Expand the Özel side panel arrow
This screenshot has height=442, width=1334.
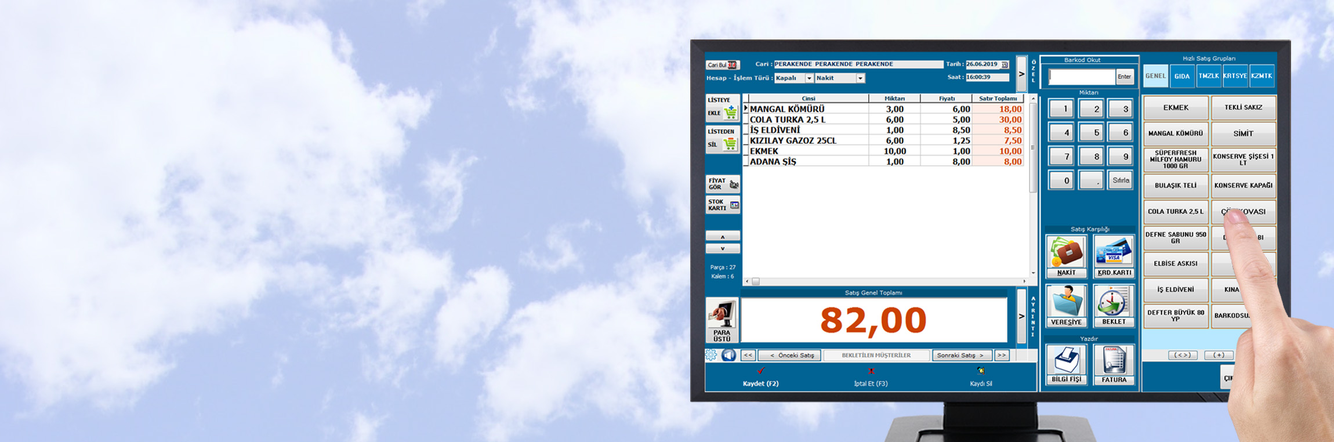(1021, 74)
